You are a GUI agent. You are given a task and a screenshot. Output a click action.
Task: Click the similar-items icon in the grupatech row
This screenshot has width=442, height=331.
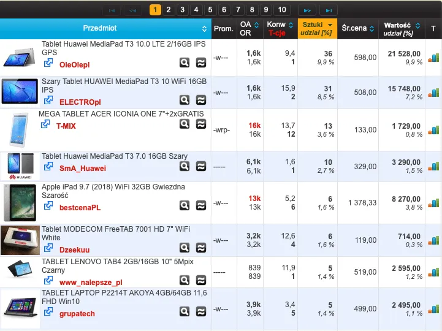[201, 311]
